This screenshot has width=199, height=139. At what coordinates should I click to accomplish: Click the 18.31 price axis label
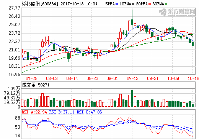tap(14, 66)
